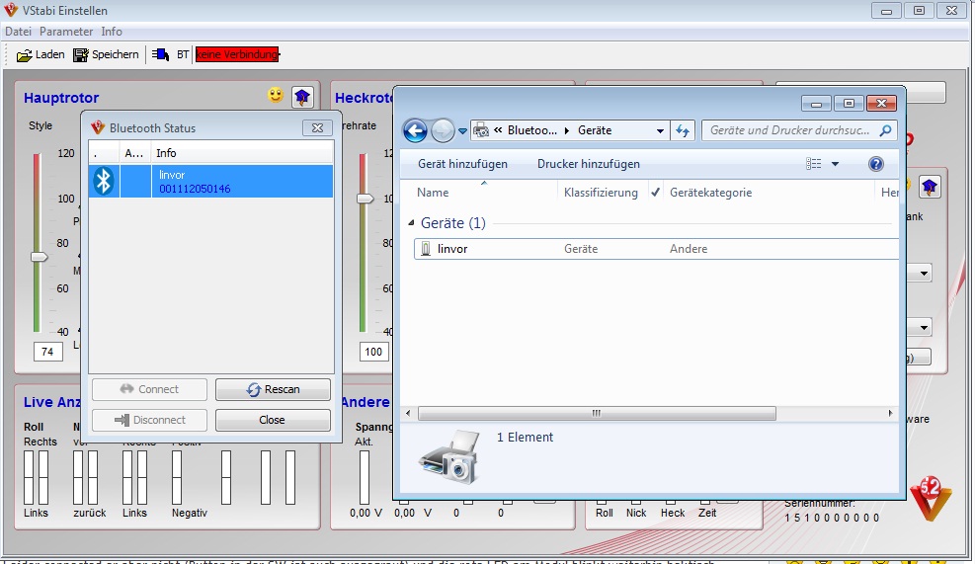975x564 pixels.
Task: Minimize the Geräte window
Action: tap(816, 104)
